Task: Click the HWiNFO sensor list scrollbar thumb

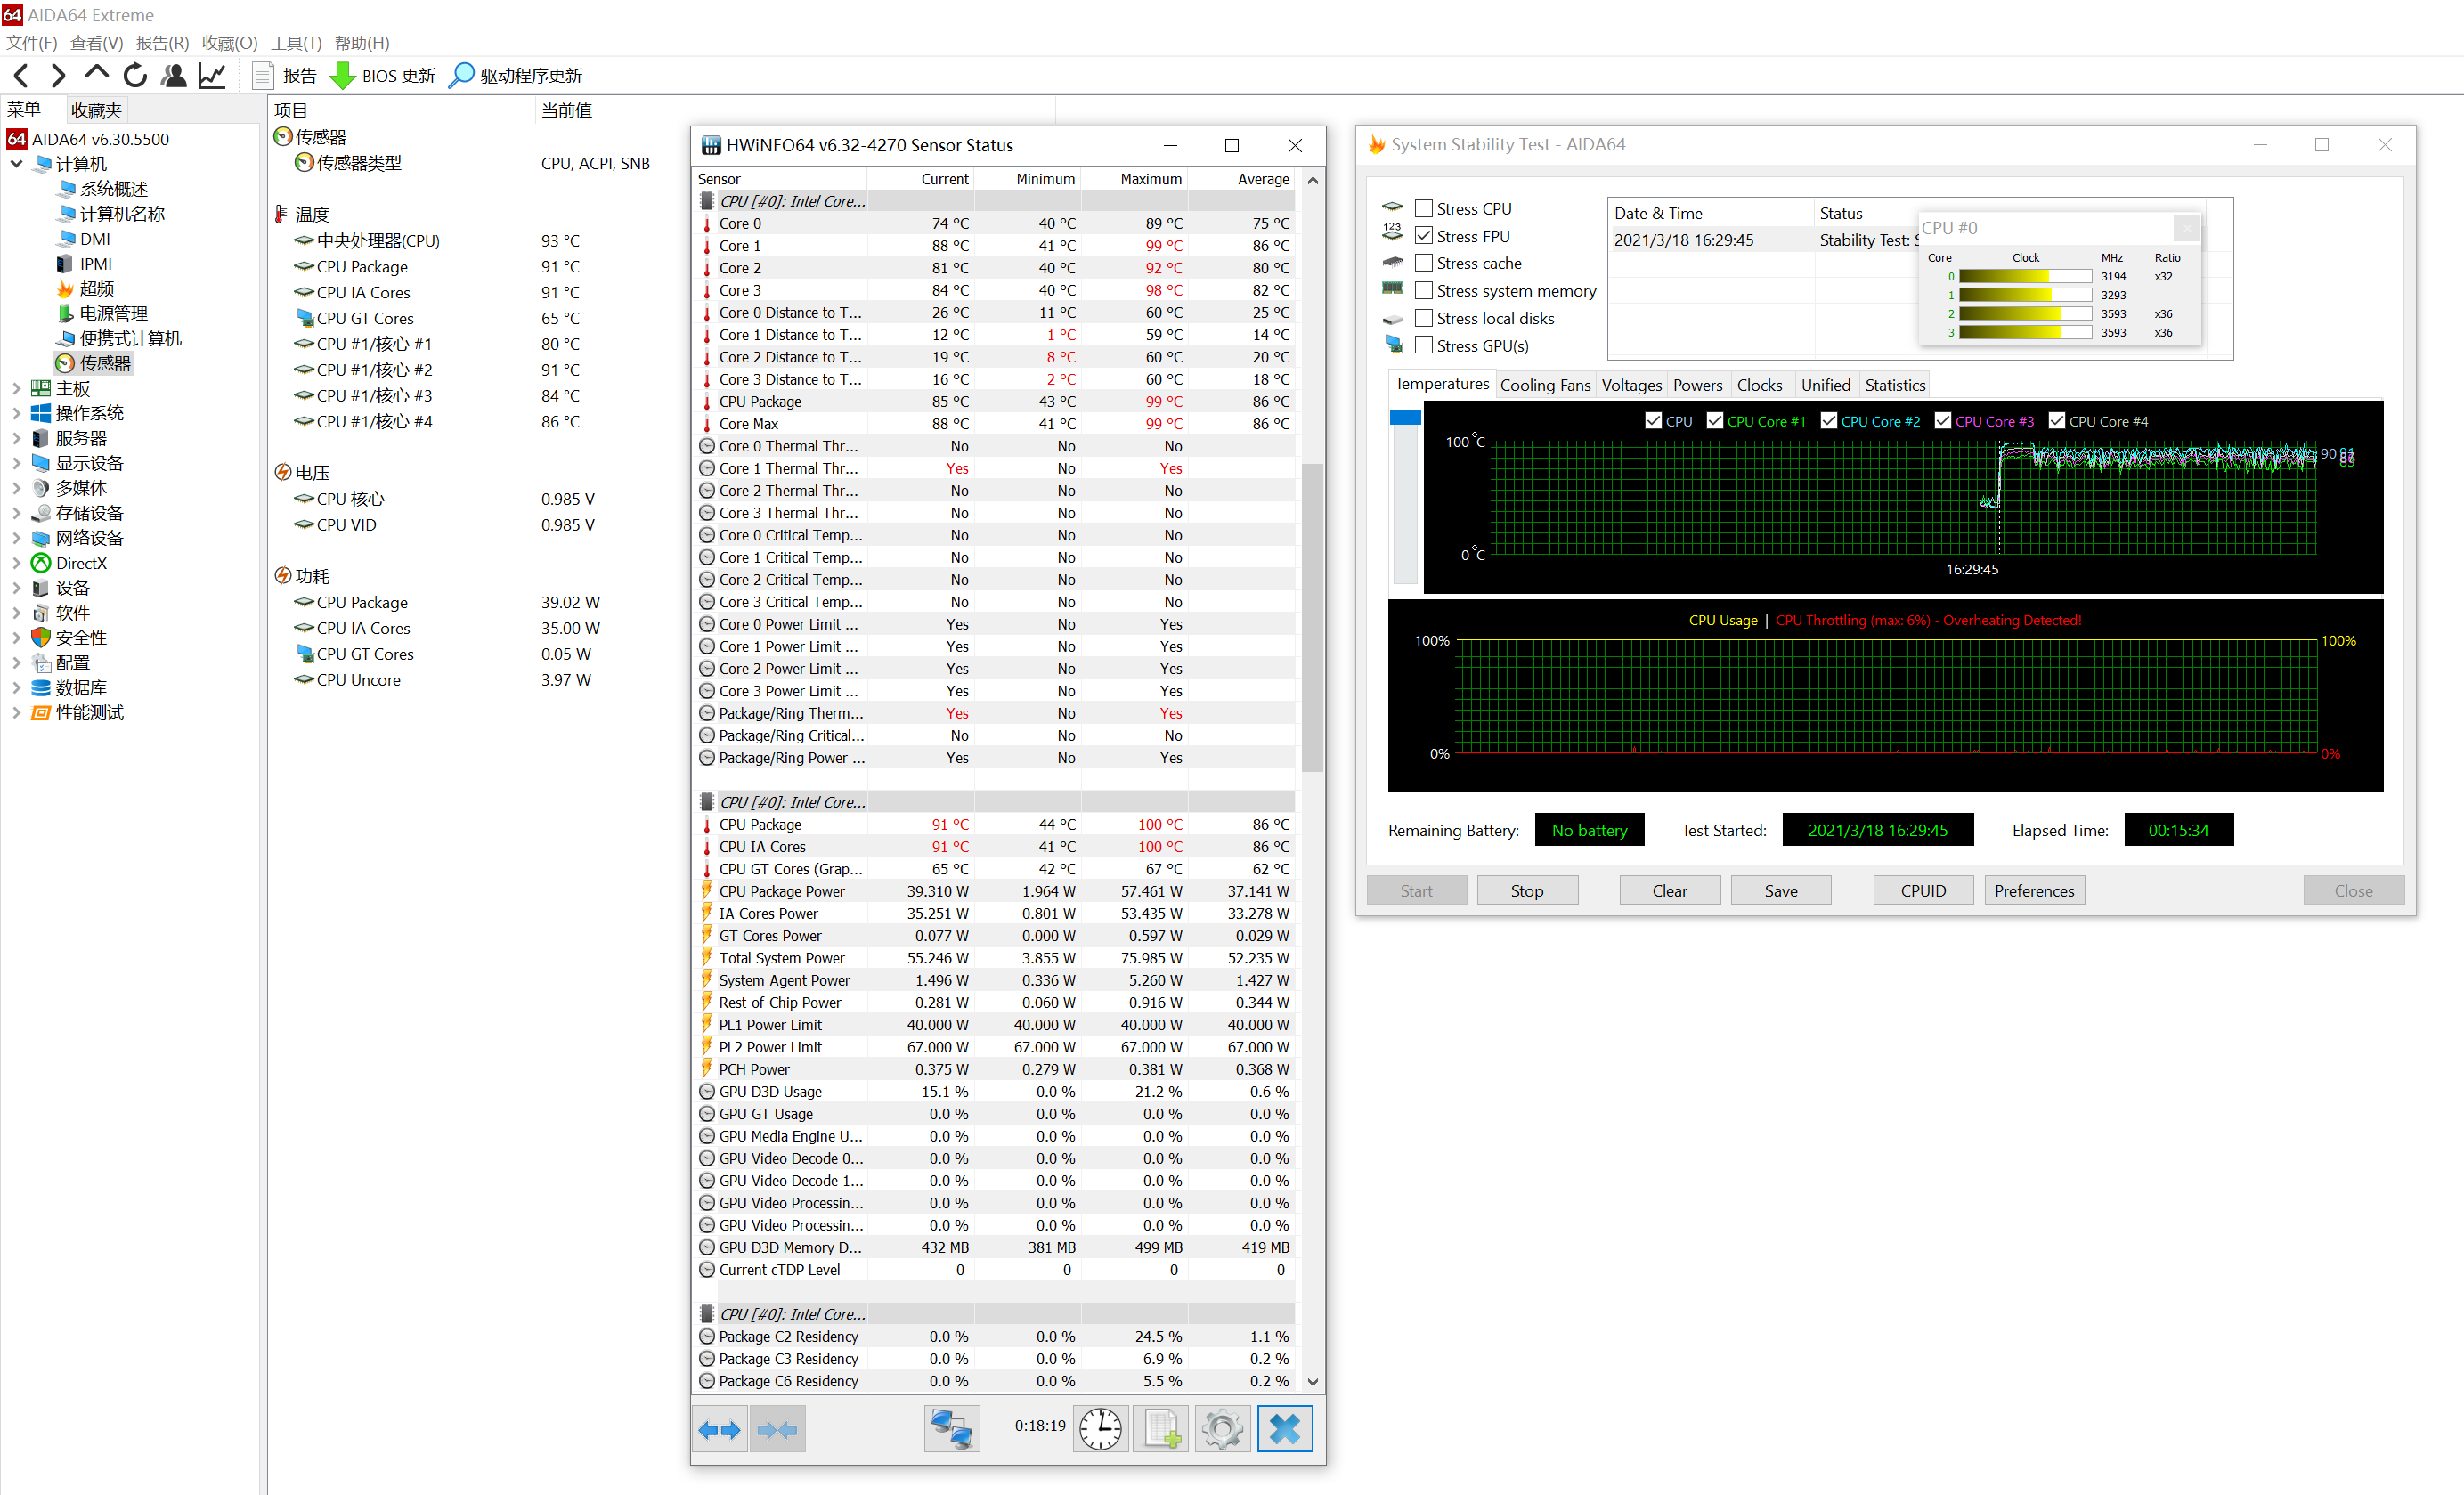Action: [x=1312, y=617]
